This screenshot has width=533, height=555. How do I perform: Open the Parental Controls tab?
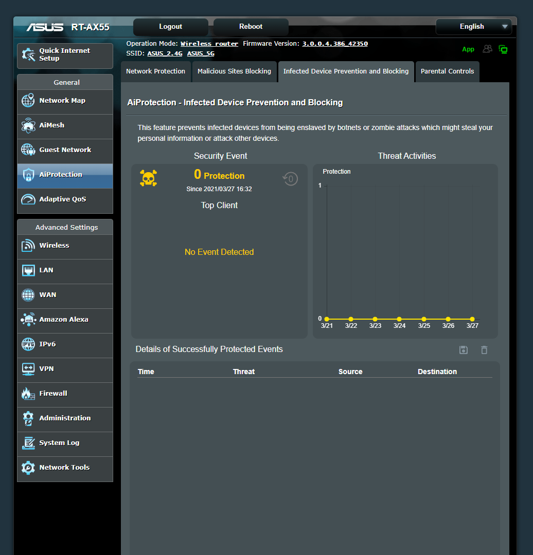pos(447,71)
